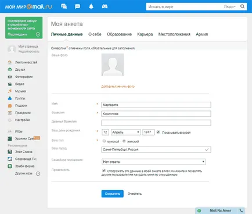The width and height of the screenshot is (252, 214).
Task: Switch to the Образование tab
Action: (x=119, y=34)
